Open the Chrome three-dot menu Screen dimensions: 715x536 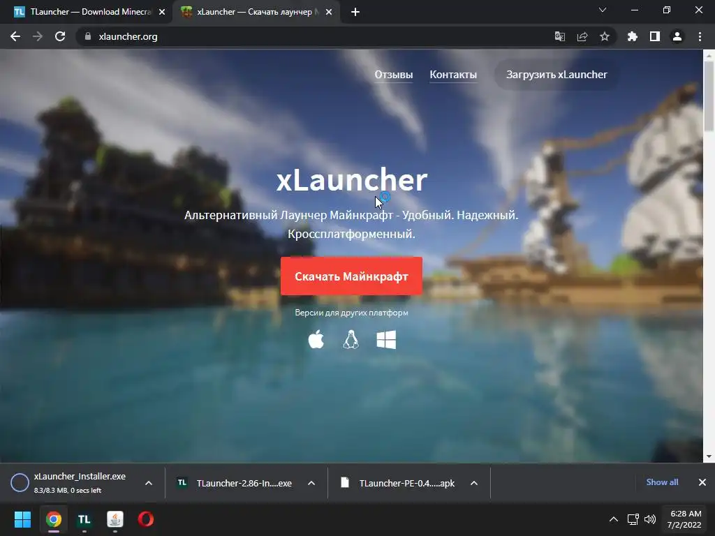pyautogui.click(x=700, y=36)
